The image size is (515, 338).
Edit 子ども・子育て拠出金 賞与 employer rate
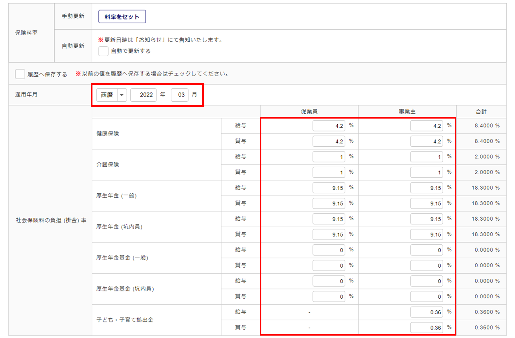tap(427, 328)
